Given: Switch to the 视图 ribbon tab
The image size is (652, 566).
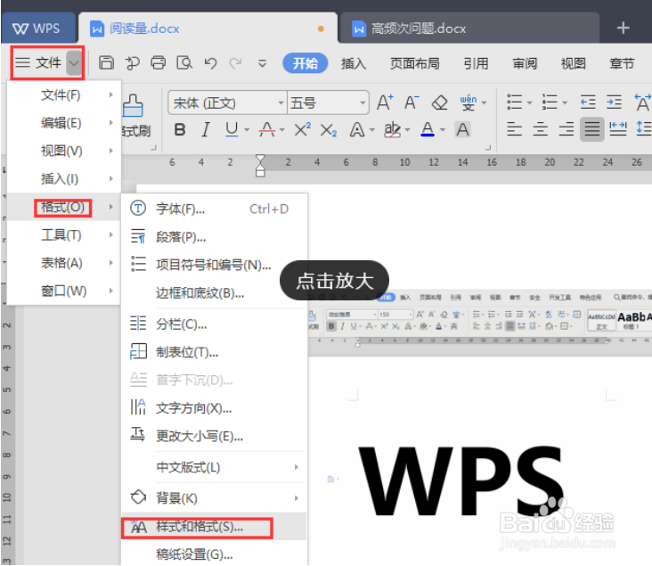Looking at the screenshot, I should point(574,63).
